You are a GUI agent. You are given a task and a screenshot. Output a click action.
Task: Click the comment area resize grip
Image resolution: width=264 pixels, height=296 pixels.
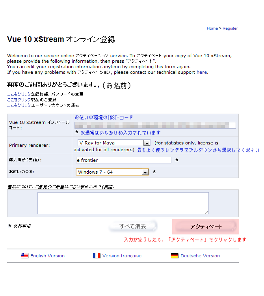click(x=207, y=212)
